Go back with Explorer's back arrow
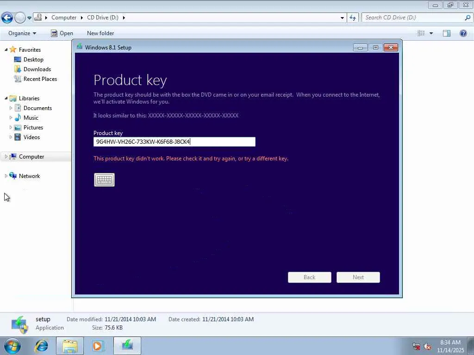 (7, 18)
